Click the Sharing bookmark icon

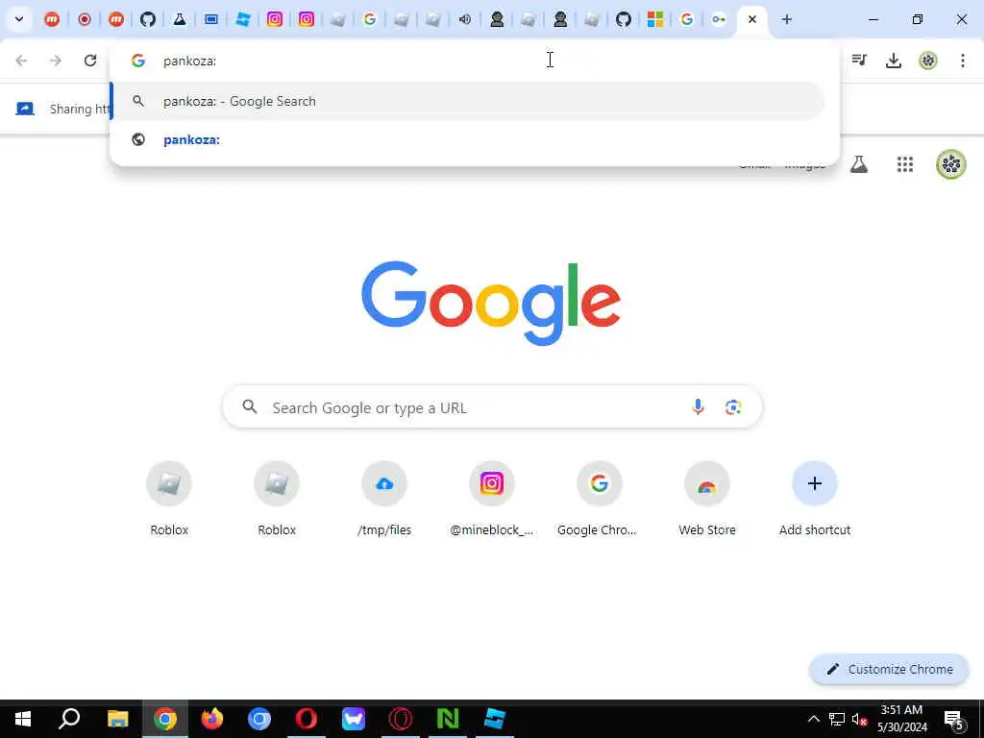[24, 109]
